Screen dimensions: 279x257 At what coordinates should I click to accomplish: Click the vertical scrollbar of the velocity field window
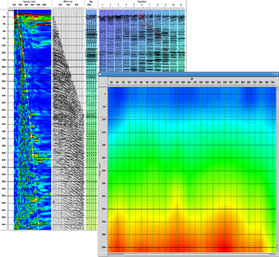pyautogui.click(x=278, y=170)
